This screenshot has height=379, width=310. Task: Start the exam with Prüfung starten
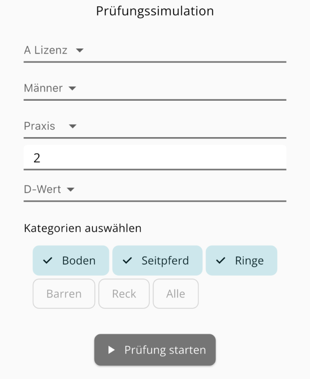[x=155, y=350]
